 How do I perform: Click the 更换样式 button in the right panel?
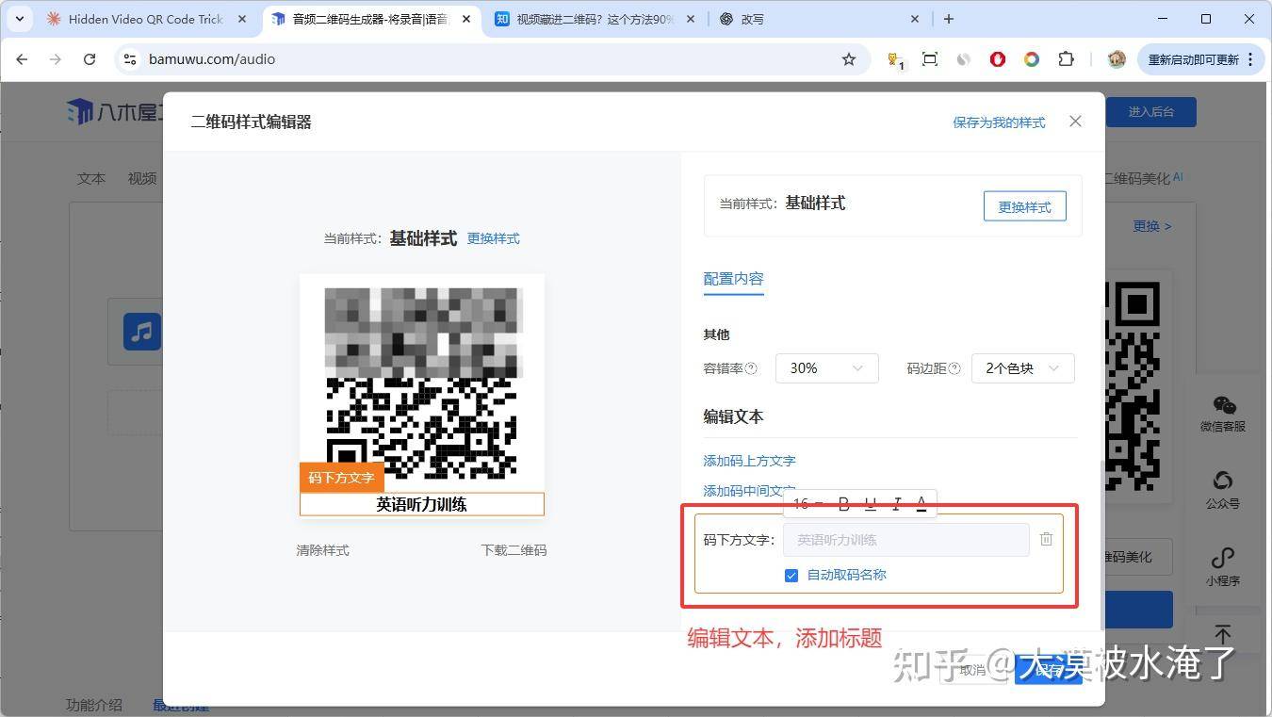tap(1024, 206)
